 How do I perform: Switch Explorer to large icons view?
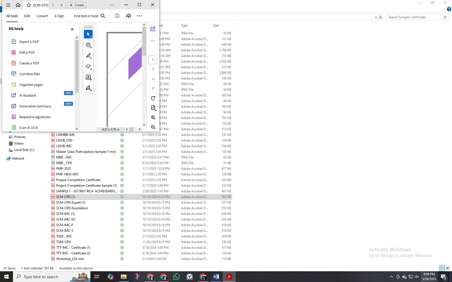[x=448, y=268]
